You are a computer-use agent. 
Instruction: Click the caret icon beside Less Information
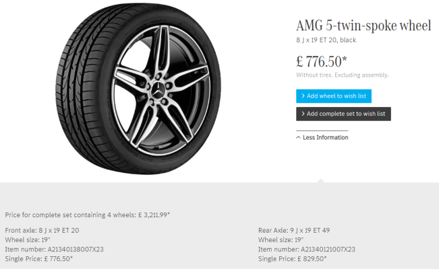click(298, 138)
